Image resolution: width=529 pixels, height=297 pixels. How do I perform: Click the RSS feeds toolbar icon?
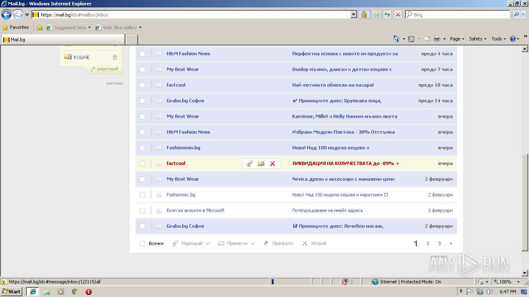coord(411,39)
